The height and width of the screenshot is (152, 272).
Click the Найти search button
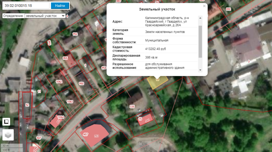coord(60,6)
